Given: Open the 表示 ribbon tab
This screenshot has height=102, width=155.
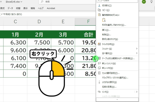Looking at the screenshot, I should pyautogui.click(x=25, y=8).
